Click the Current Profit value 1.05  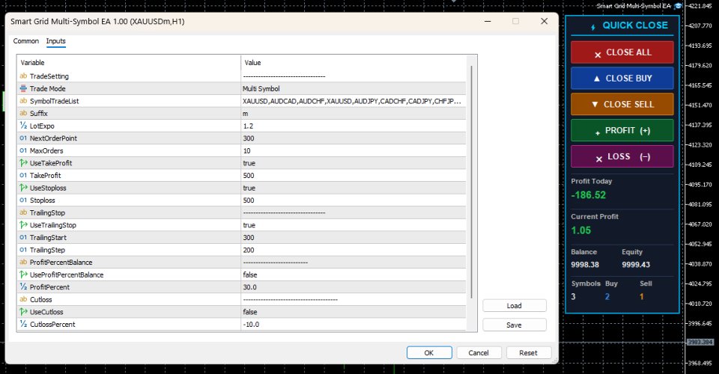pos(581,230)
